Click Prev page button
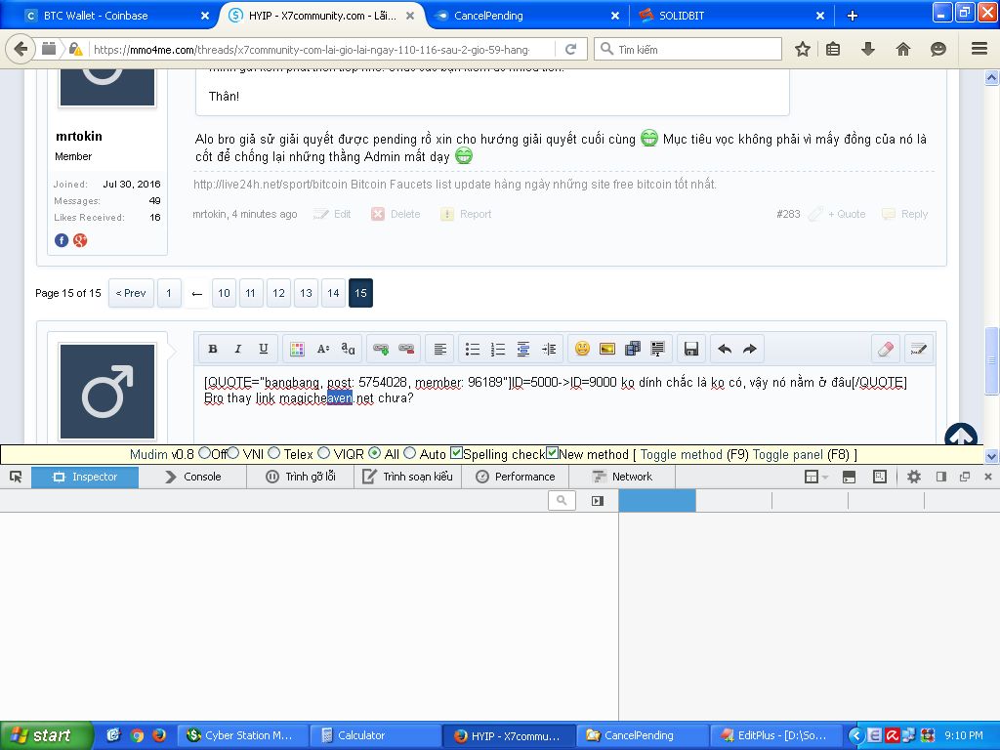This screenshot has height=750, width=1000. [131, 293]
